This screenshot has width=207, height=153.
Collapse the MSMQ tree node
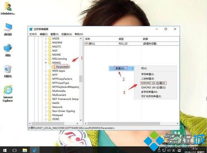(x=46, y=63)
